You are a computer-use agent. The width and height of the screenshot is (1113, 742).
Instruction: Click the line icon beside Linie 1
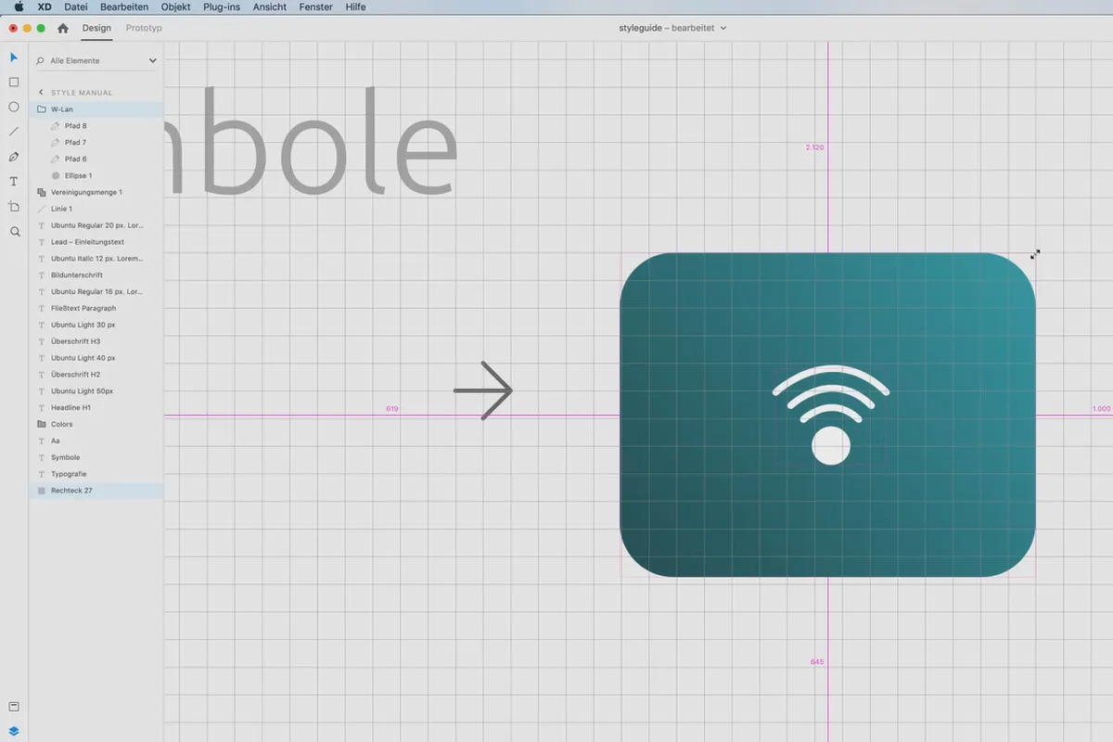41,209
